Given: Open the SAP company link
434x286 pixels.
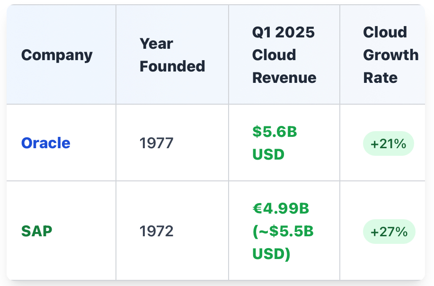Looking at the screenshot, I should (x=37, y=231).
